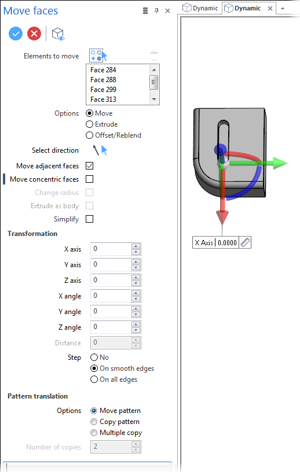Decrease Z angle value with down arrow
300x472 pixels.
136,330
